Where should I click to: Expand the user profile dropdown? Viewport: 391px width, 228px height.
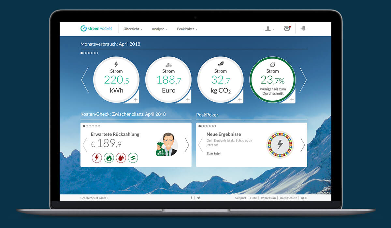[269, 29]
